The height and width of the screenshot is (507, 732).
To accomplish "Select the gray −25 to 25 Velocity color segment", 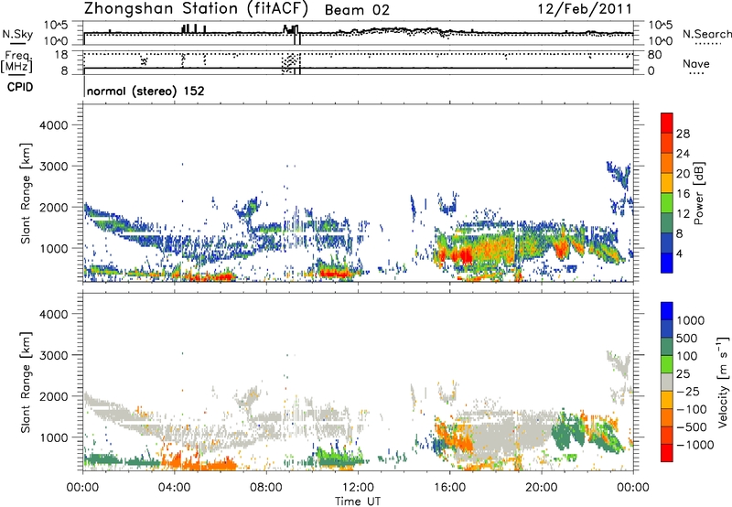I will [x=667, y=382].
